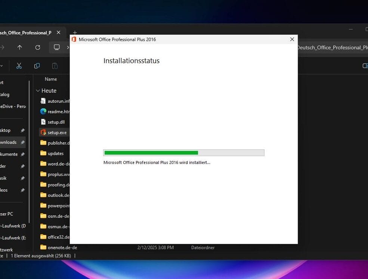Open dropdown arrow left of Cut icon
368x279 pixels.
click(2, 66)
